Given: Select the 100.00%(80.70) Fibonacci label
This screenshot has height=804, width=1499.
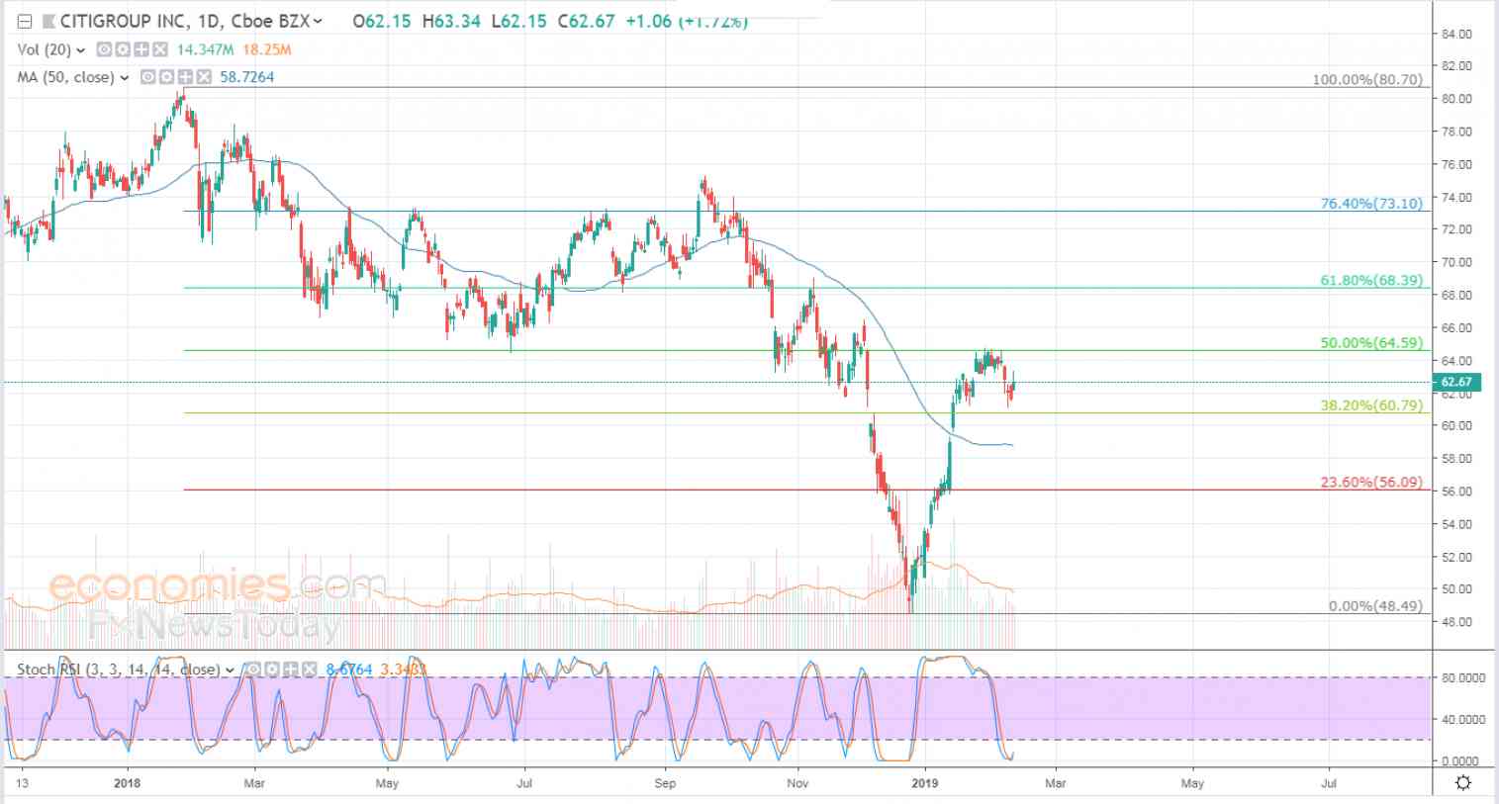Looking at the screenshot, I should [x=1366, y=80].
